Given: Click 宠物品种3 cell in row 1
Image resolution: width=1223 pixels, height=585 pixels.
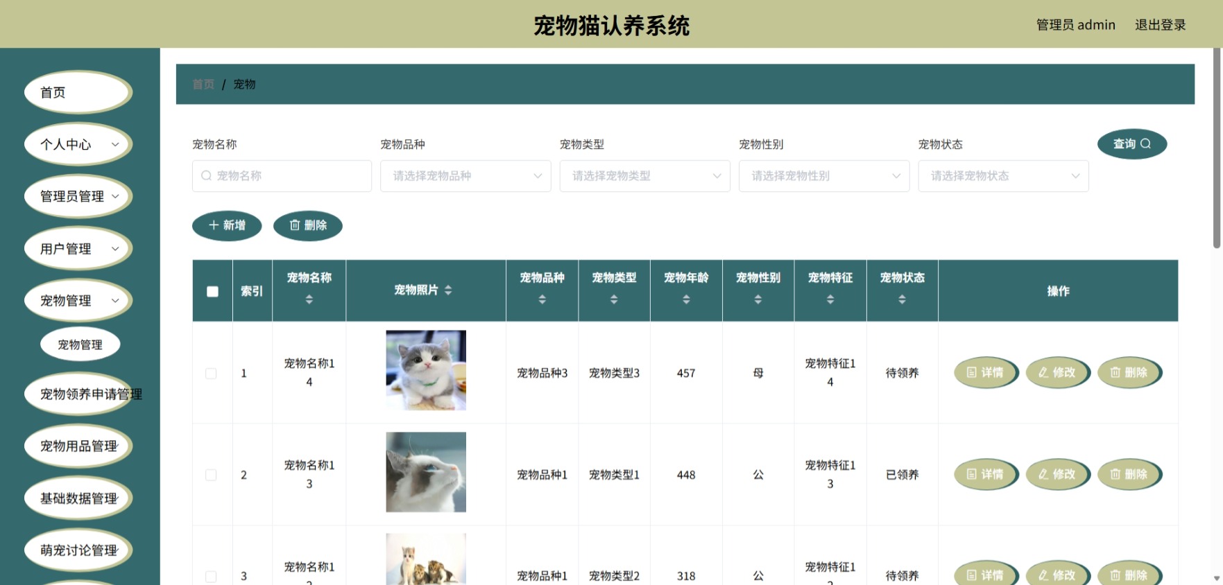Looking at the screenshot, I should [542, 373].
